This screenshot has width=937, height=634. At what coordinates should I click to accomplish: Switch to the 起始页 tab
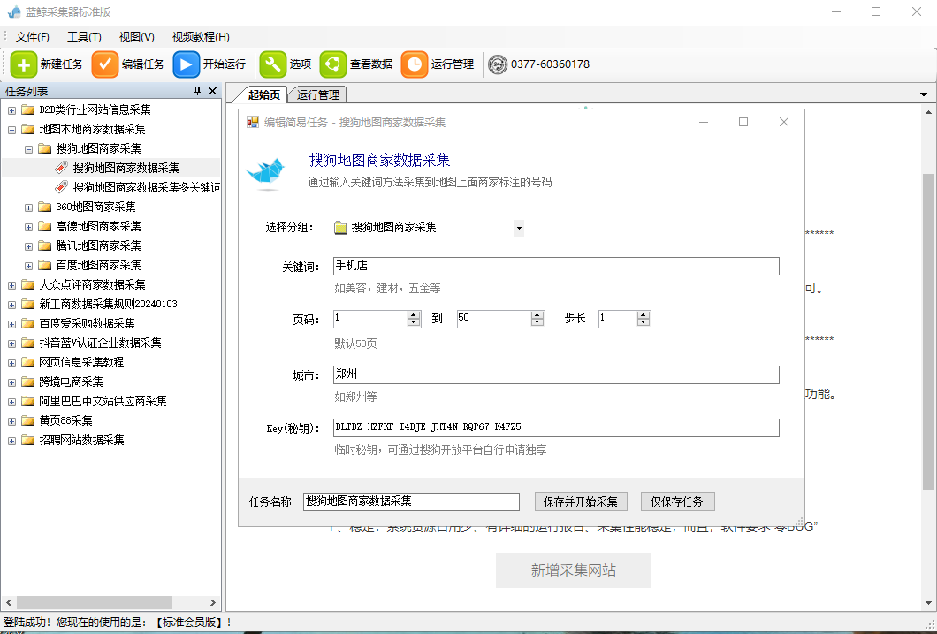[264, 94]
